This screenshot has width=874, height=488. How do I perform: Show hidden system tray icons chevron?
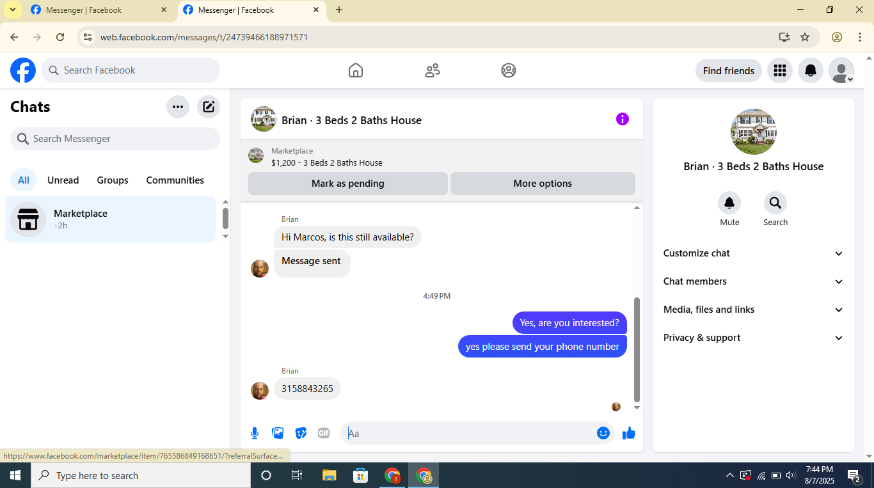[x=729, y=475]
